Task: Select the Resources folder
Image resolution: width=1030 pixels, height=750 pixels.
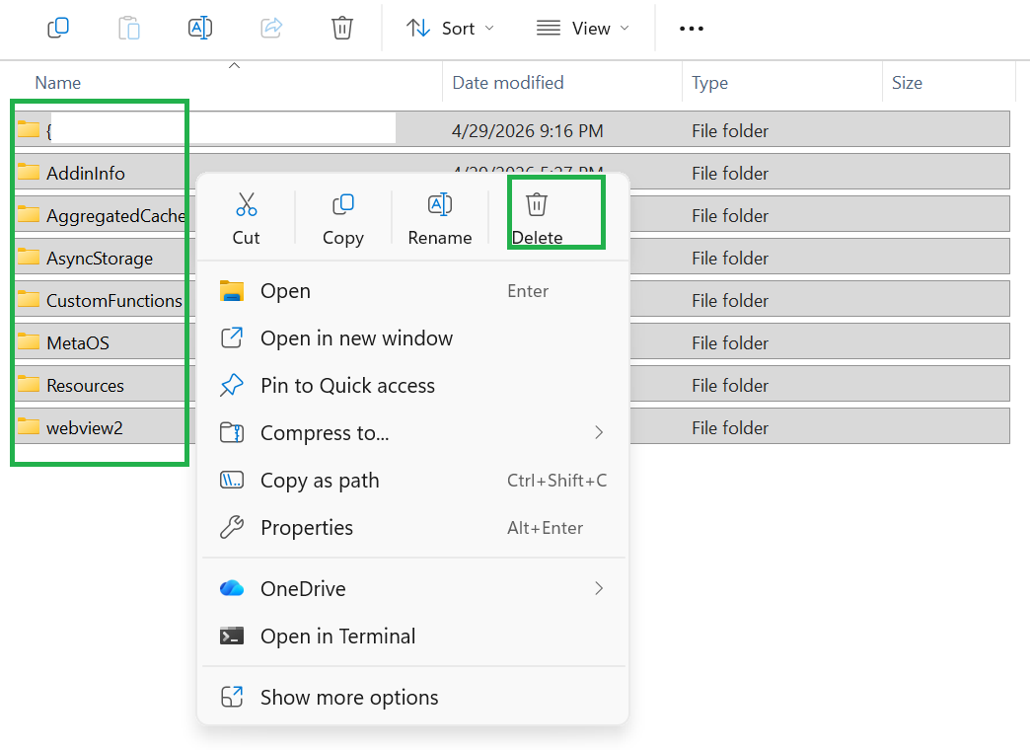Action: coord(85,385)
